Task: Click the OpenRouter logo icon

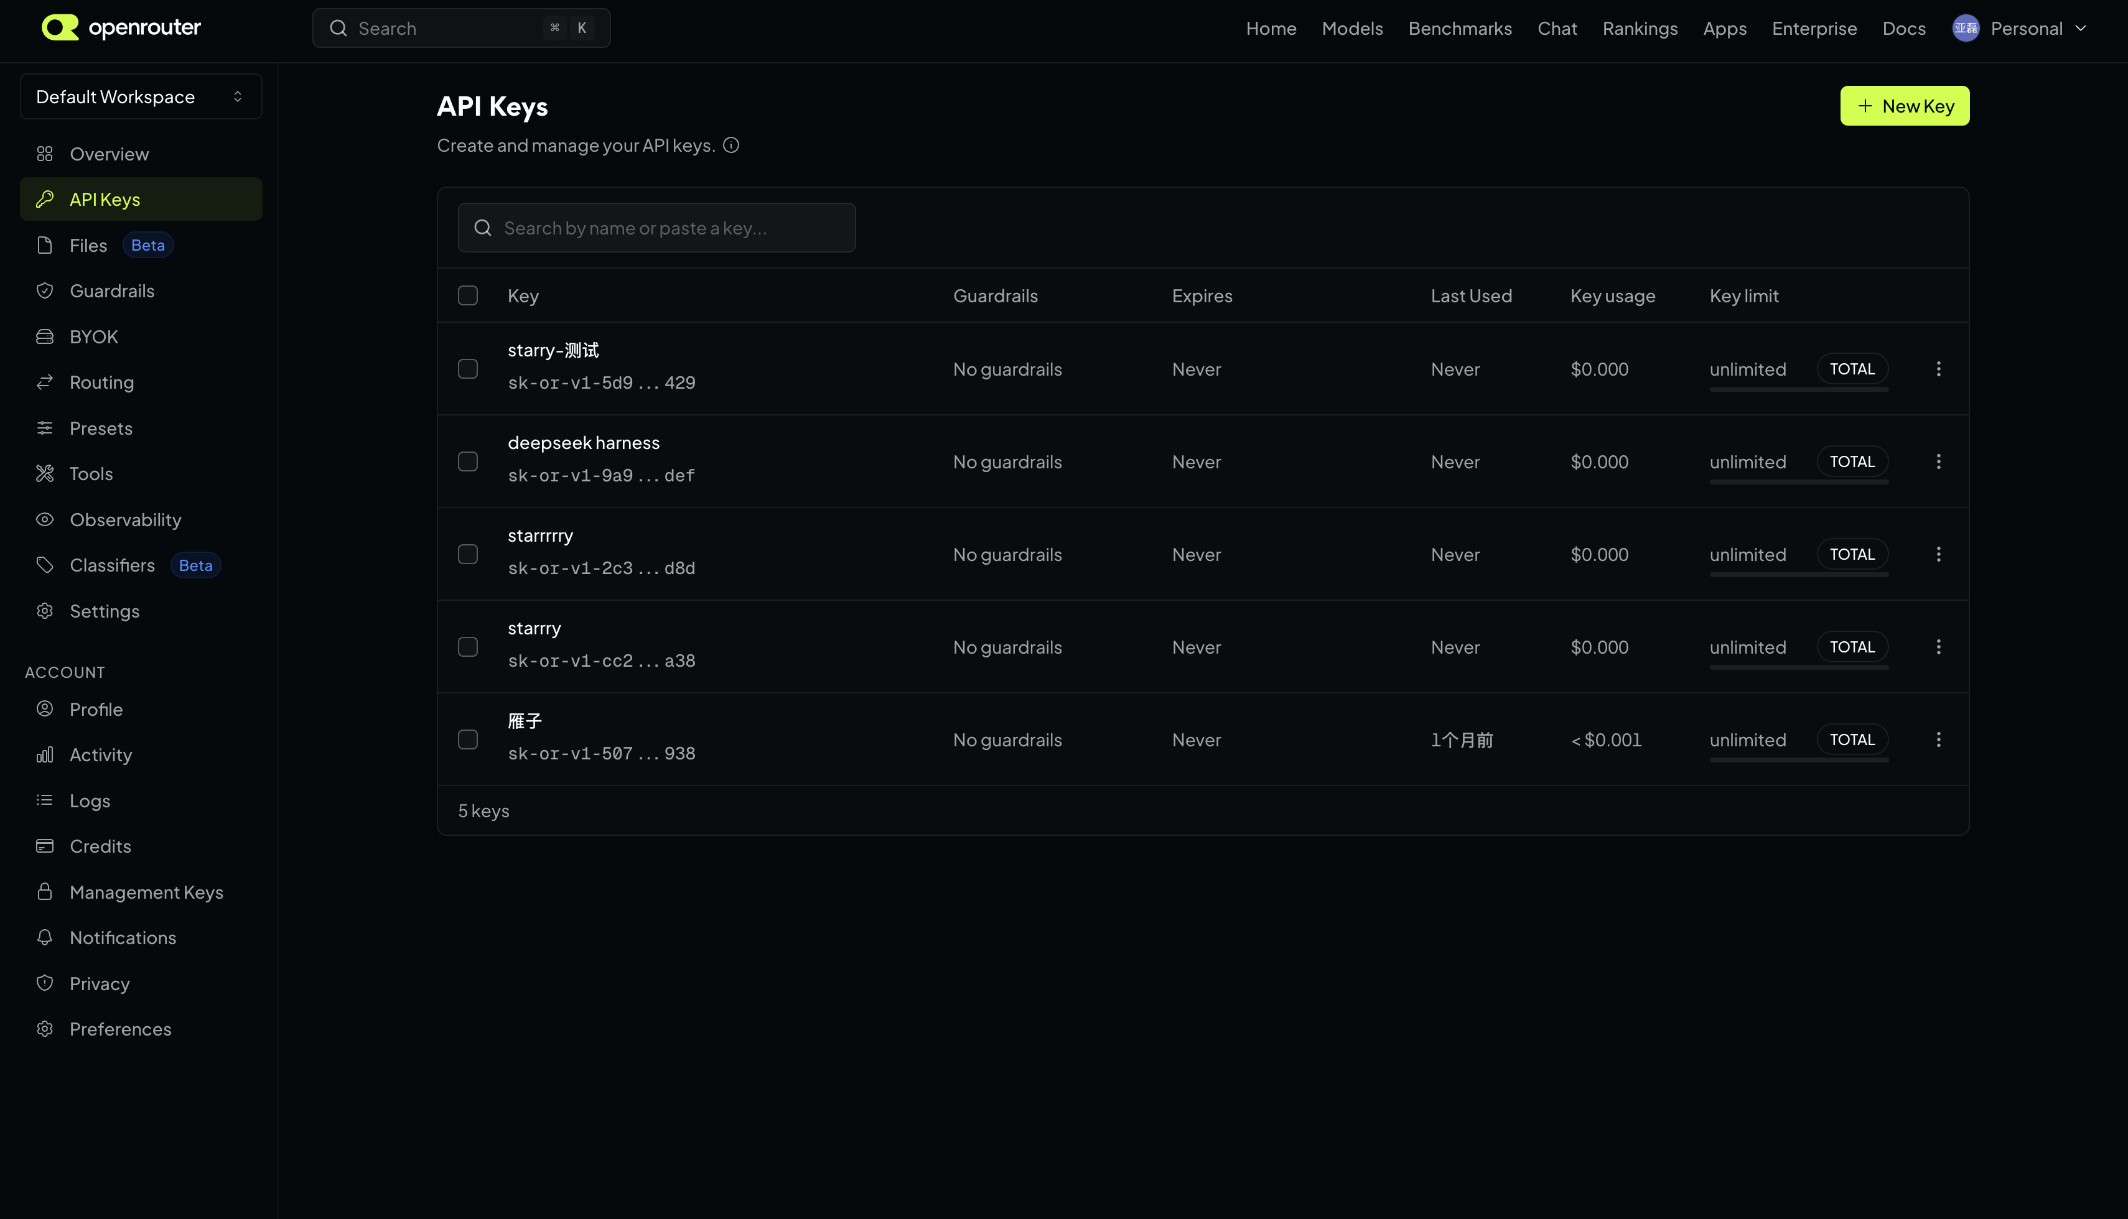Action: coord(60,27)
